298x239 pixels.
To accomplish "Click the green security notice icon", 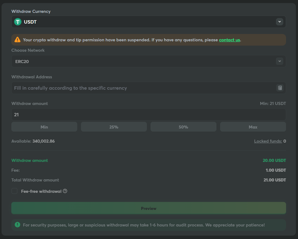I will (17, 225).
